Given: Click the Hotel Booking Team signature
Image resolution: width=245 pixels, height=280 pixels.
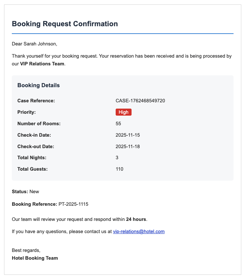Looking at the screenshot, I should coord(35,258).
